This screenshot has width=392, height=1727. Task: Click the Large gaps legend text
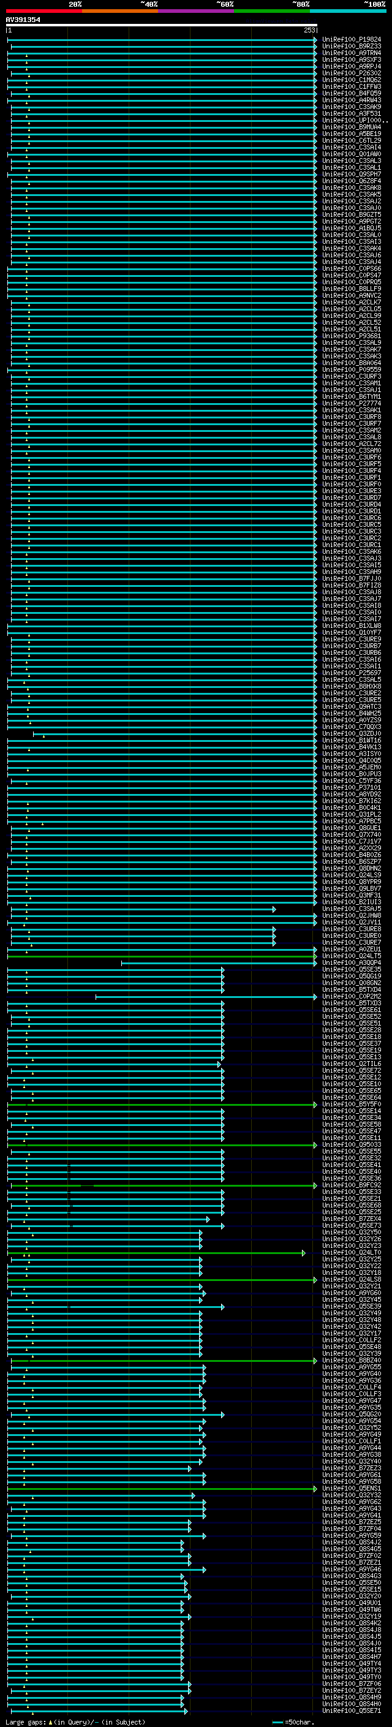coord(75,1722)
